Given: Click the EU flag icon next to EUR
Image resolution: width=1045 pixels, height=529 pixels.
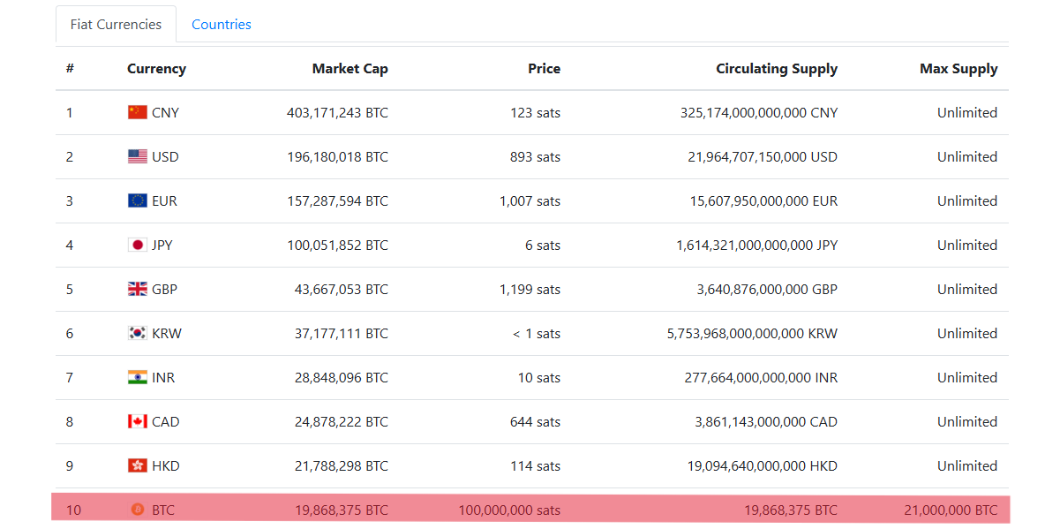Looking at the screenshot, I should click(138, 200).
